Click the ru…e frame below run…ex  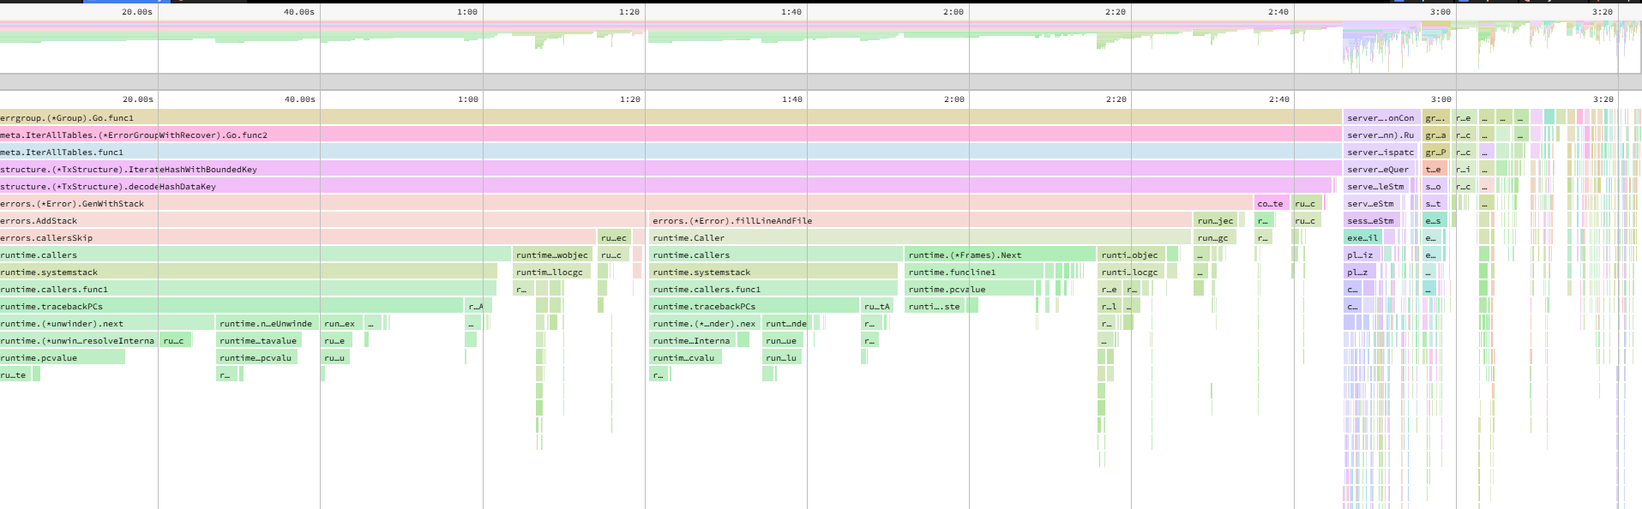click(x=336, y=340)
